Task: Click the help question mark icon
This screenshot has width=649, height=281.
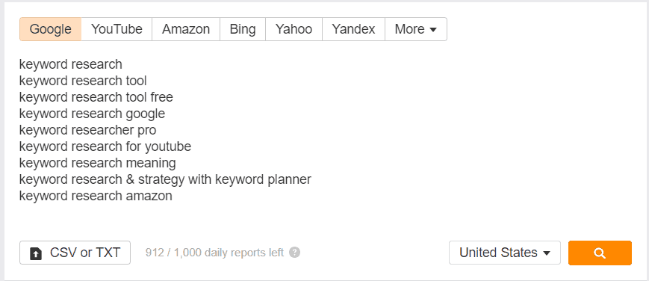Action: point(294,253)
